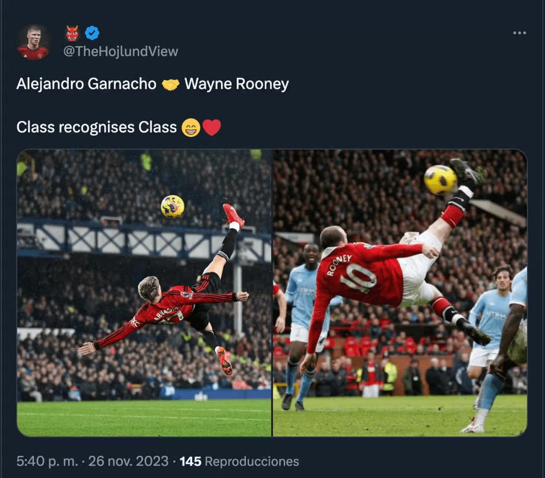Open the left bicycle kick photo
The image size is (545, 478).
point(144,293)
